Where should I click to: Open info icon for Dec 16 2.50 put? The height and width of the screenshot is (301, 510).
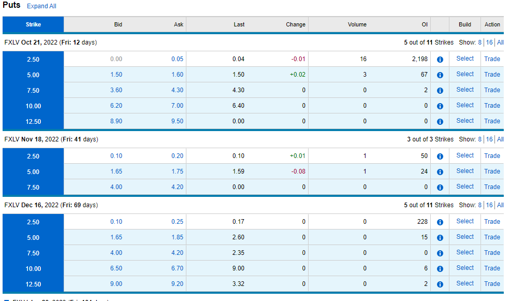440,222
